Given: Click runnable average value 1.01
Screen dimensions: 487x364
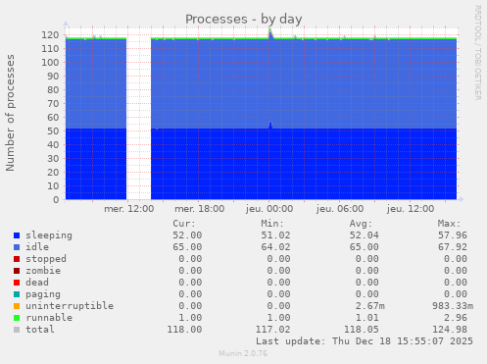Looking at the screenshot, I should [x=367, y=318].
